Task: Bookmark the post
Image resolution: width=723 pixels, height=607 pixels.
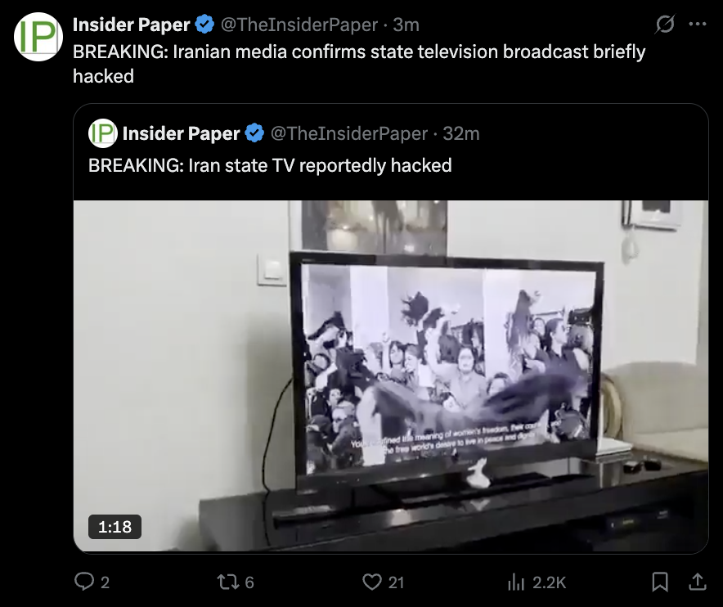Action: click(660, 582)
